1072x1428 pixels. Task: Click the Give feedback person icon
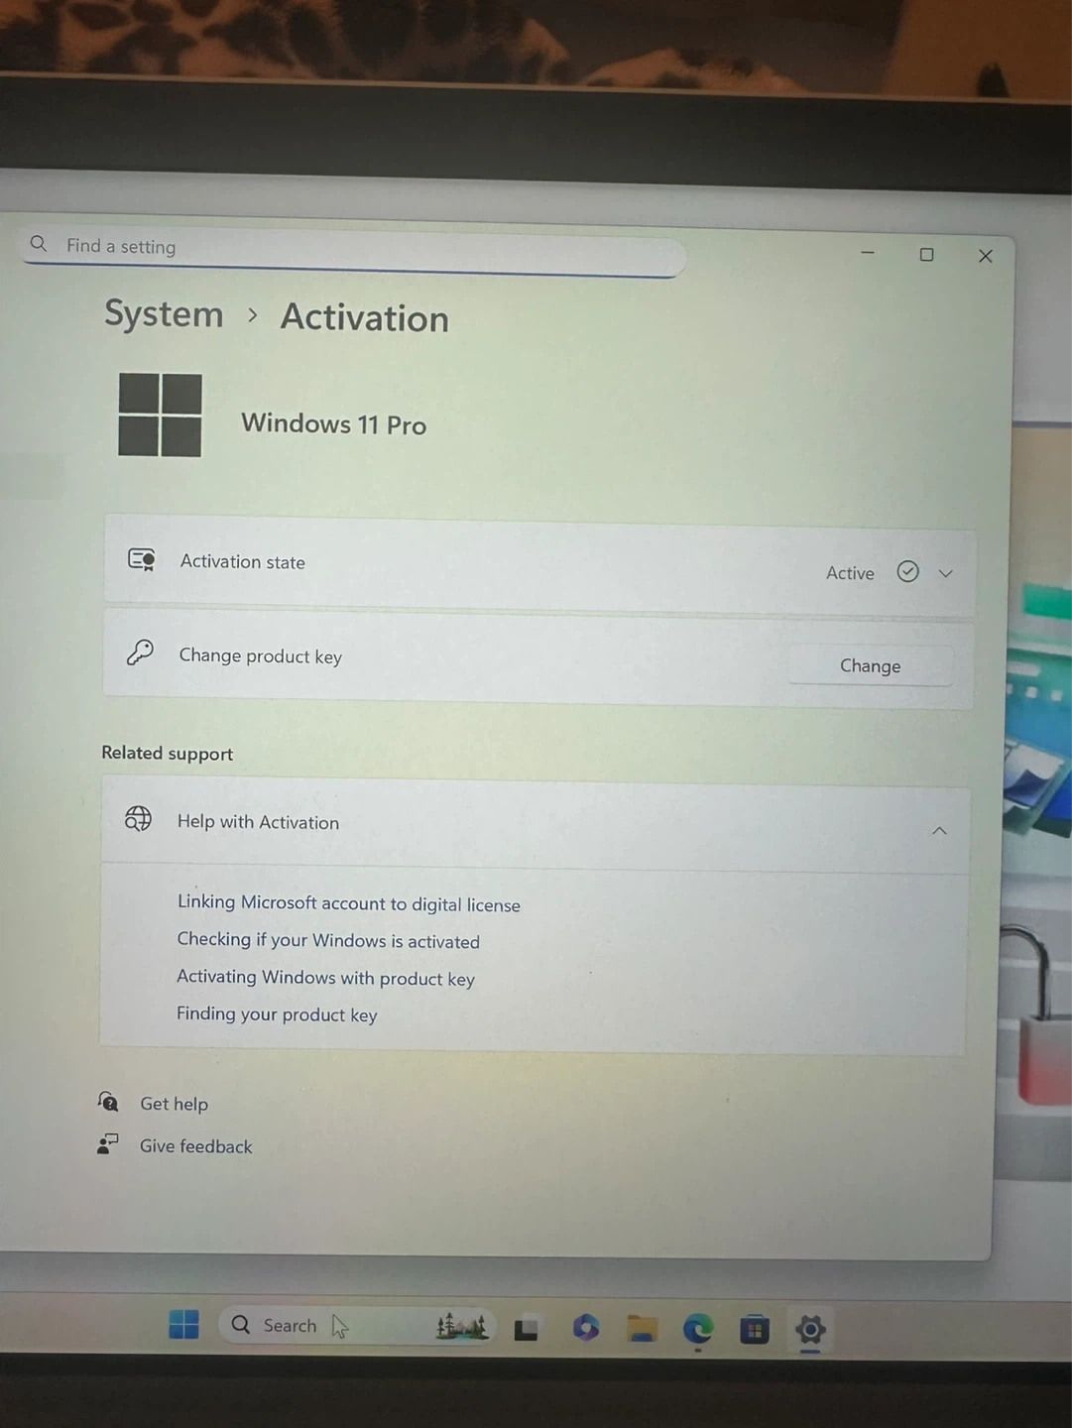coord(107,1143)
